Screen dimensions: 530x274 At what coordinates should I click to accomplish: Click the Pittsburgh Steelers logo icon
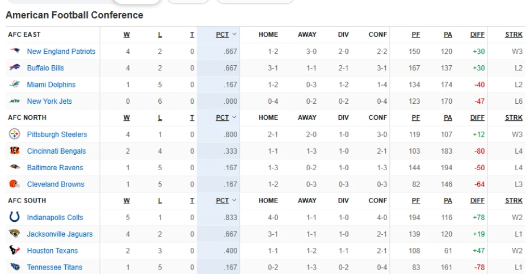pos(15,134)
